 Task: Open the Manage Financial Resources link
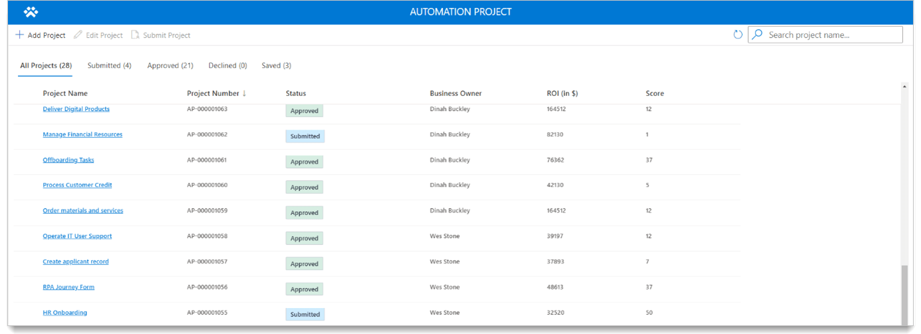83,134
